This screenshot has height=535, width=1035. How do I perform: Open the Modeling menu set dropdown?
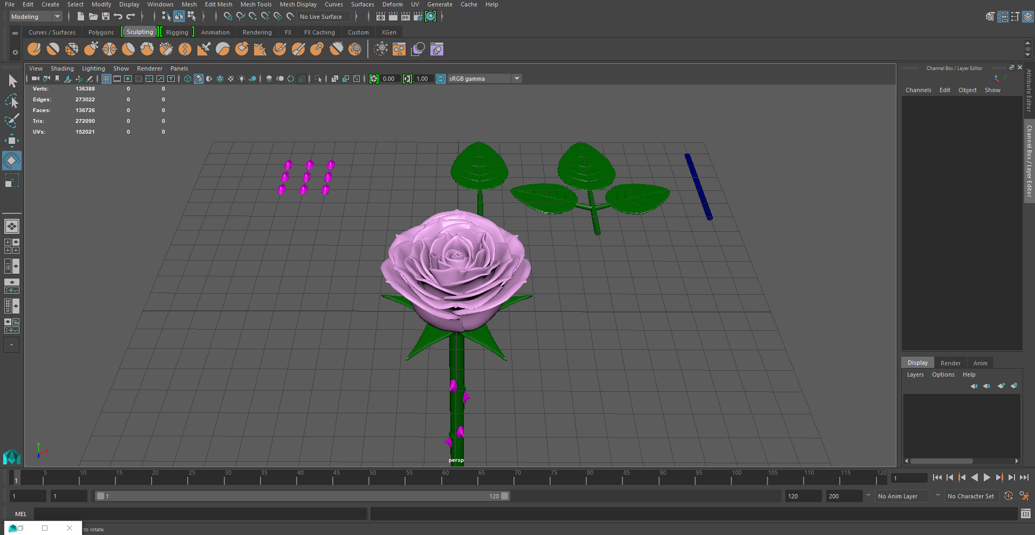pos(57,16)
